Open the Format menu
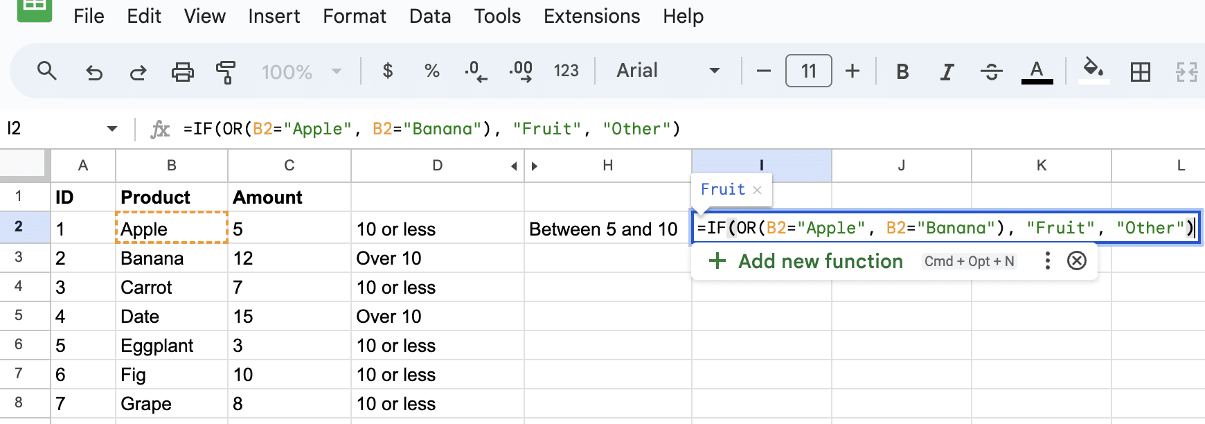1205x424 pixels. coord(355,16)
